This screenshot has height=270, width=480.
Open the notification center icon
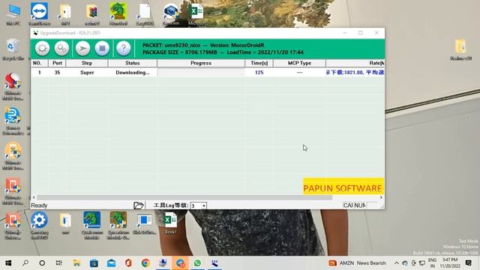(x=468, y=263)
